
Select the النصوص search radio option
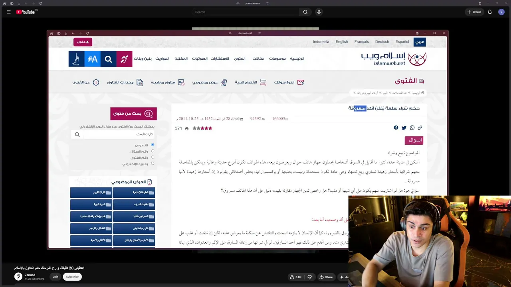point(153,145)
